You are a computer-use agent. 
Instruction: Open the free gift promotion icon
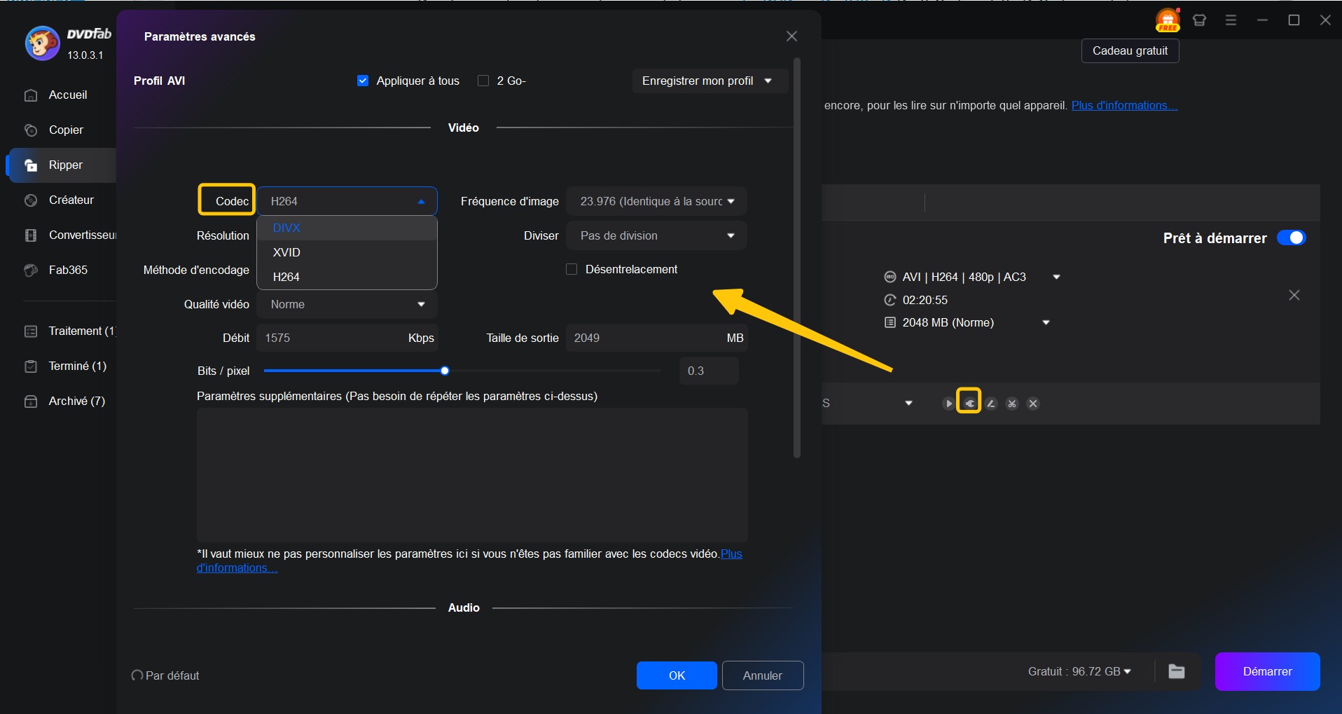click(1168, 20)
